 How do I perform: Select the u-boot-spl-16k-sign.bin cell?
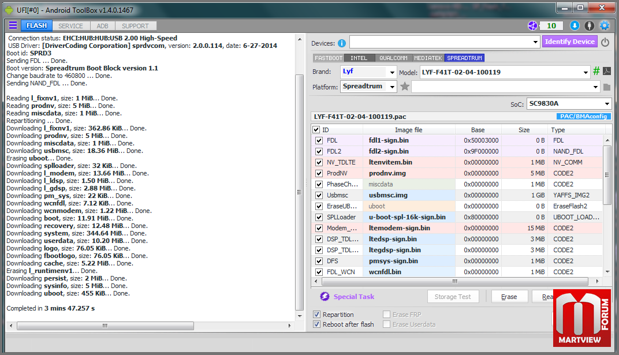point(409,218)
